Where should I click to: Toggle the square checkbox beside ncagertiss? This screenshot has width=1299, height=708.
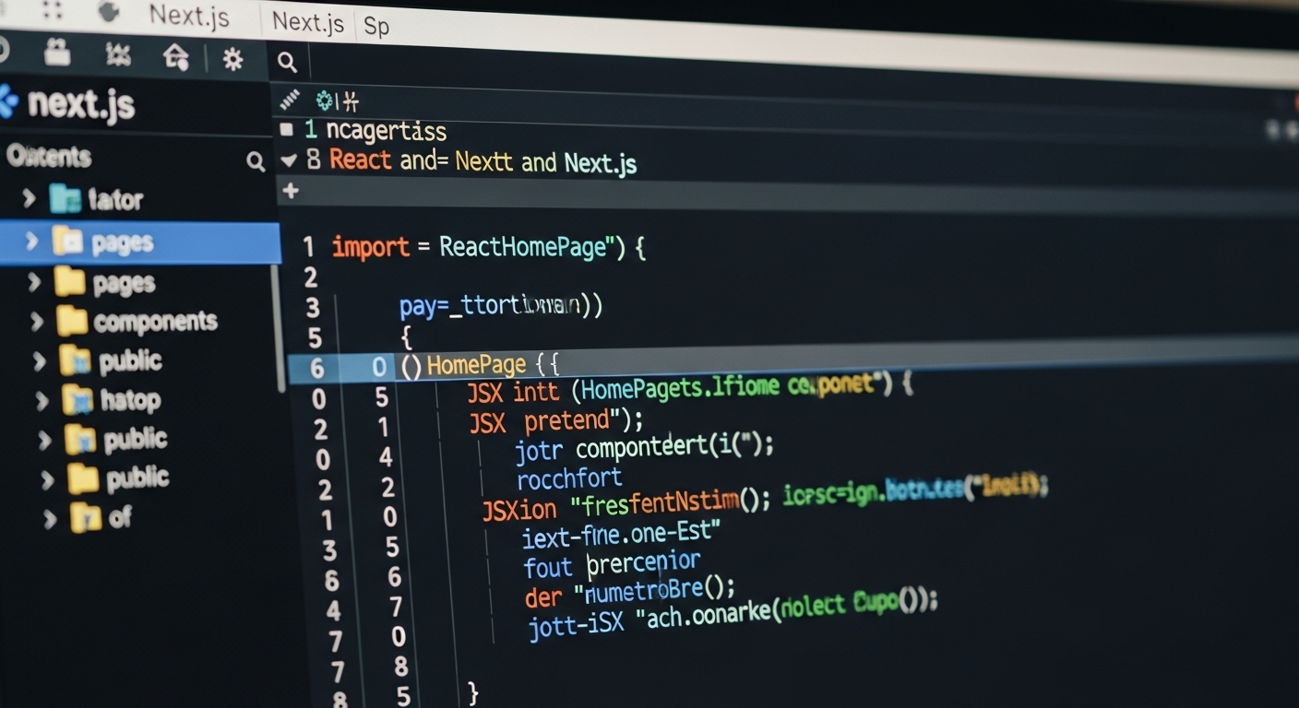coord(287,130)
